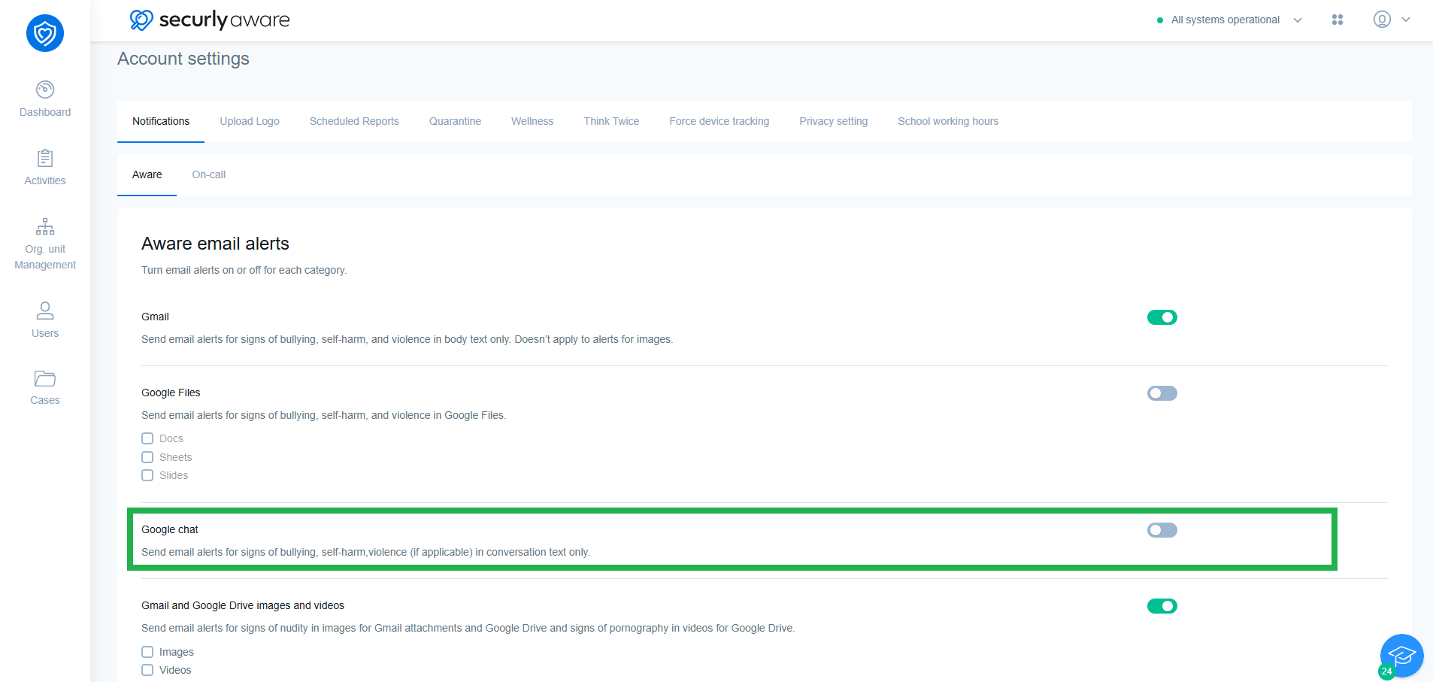
Task: Click 'Turn email alerts on or off' description
Action: [244, 270]
